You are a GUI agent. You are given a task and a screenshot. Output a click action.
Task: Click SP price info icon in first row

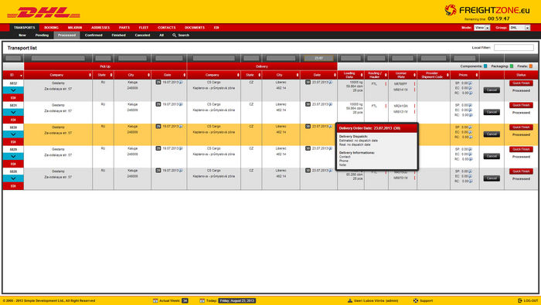click(x=470, y=83)
